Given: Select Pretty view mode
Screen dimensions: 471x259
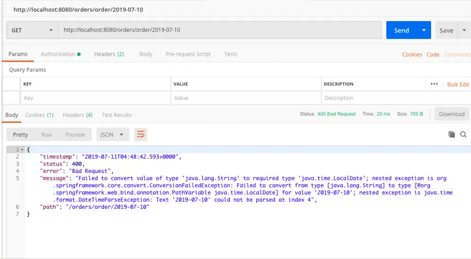Looking at the screenshot, I should (x=20, y=135).
